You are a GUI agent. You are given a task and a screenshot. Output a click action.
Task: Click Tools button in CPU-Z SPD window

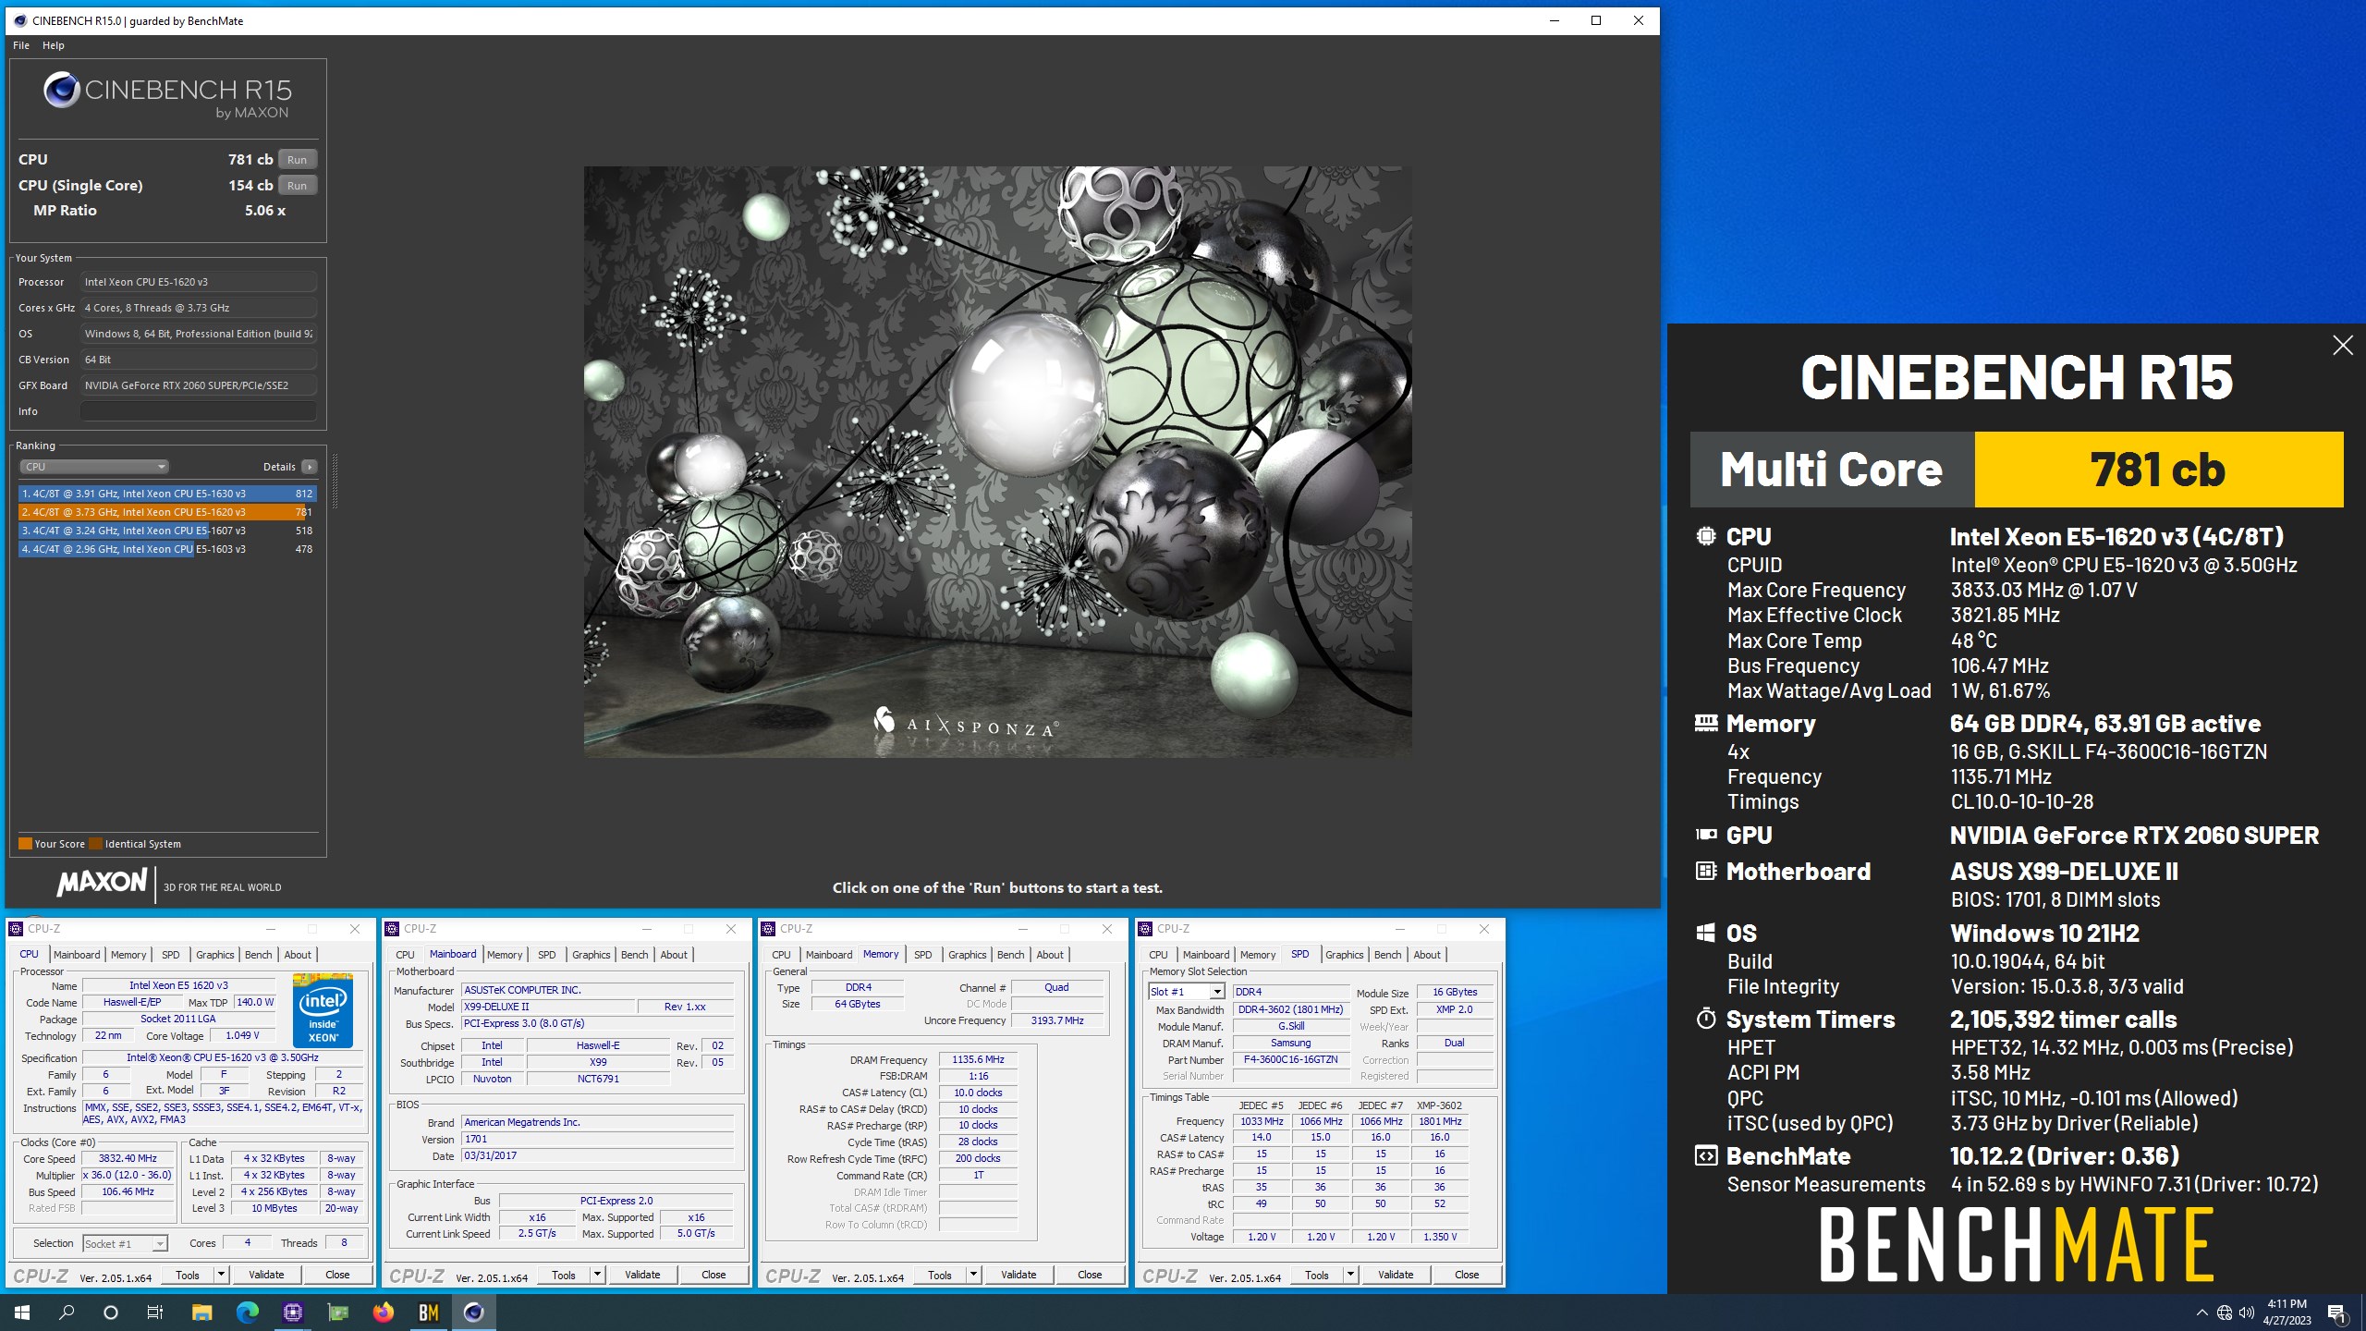point(1316,1275)
